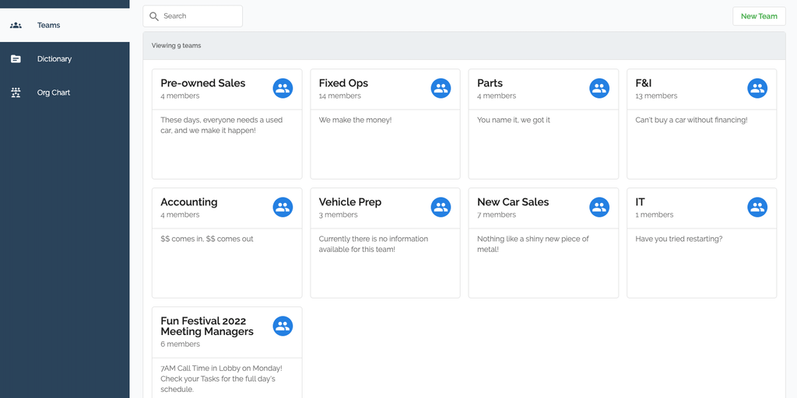This screenshot has height=398, width=797.
Task: Select the Vehicle Prep team description
Action: pyautogui.click(x=373, y=244)
